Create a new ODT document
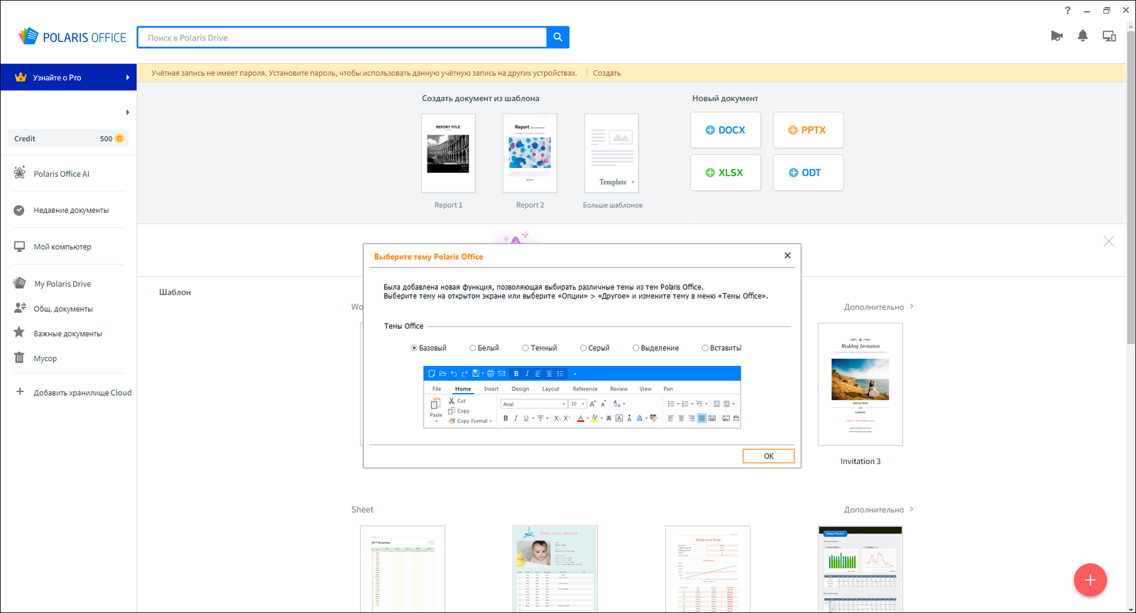The image size is (1136, 613). 808,172
